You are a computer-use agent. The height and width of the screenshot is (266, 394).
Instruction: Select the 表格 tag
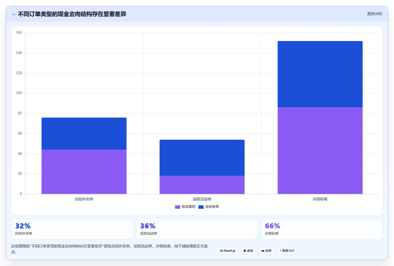point(248,251)
